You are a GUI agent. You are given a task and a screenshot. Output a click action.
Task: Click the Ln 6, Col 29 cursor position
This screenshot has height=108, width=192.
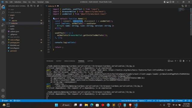tap(129, 101)
